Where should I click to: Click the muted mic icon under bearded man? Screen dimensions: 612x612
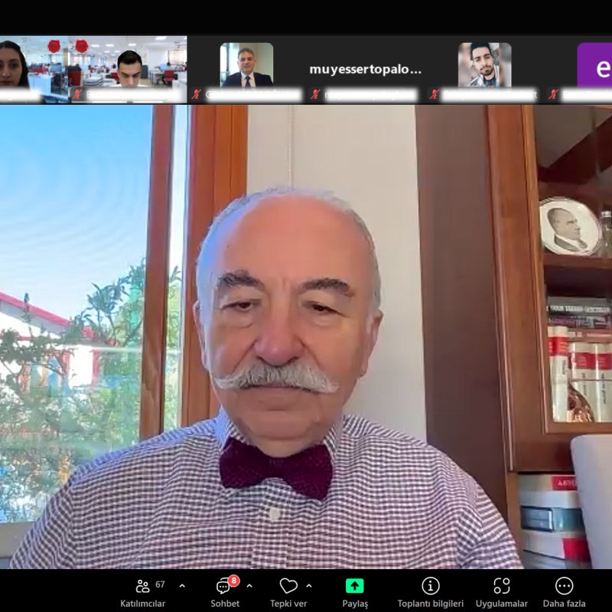tap(434, 94)
